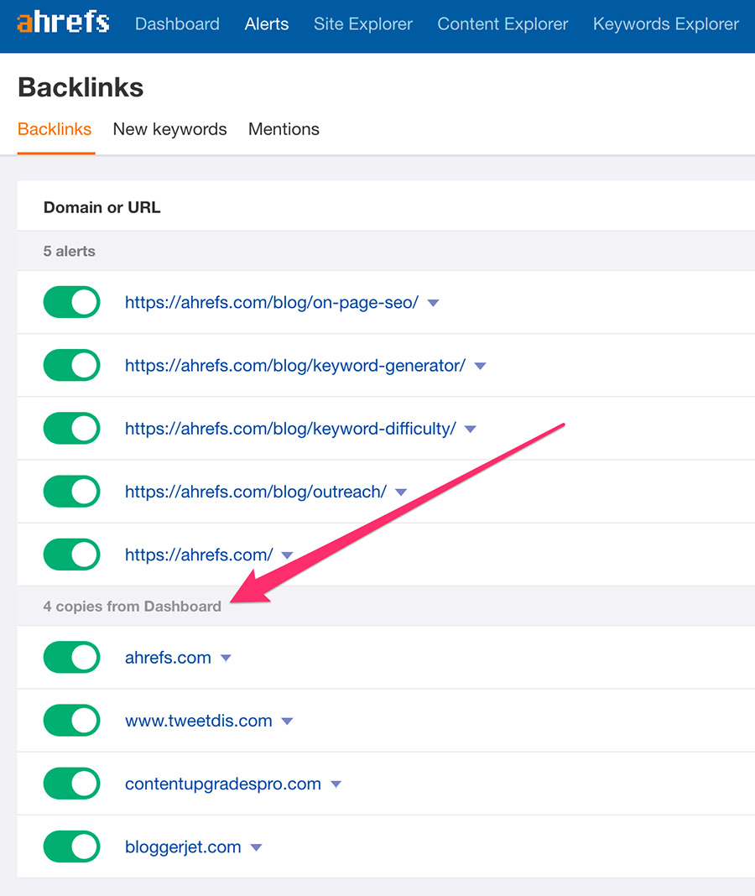Toggle alert for on-page-seo URL

[x=71, y=302]
